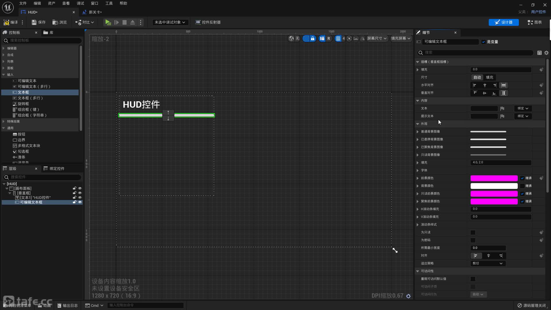This screenshot has height=310, width=551.
Task: Toggle render transform R button
Action: pos(329,38)
